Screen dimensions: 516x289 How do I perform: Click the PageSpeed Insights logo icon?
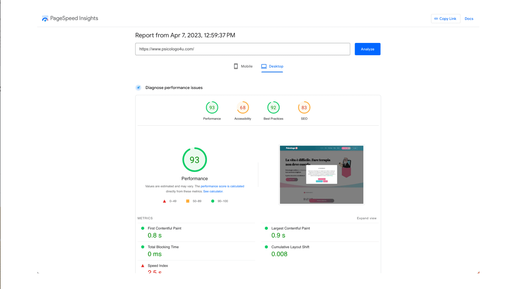pos(45,19)
